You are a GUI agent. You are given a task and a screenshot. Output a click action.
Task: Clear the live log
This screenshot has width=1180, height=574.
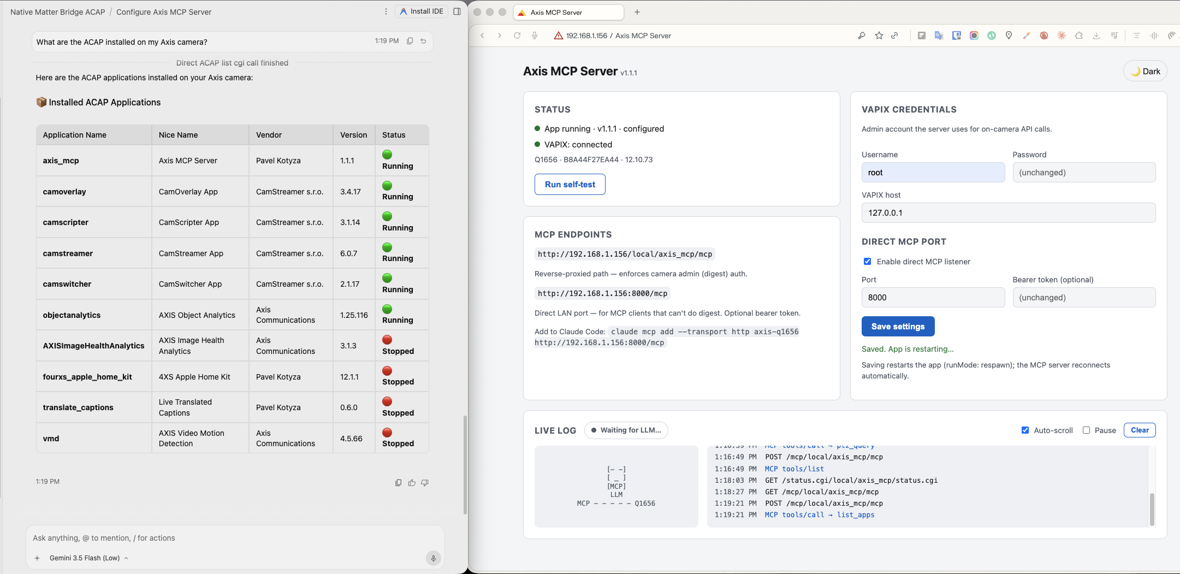1140,430
